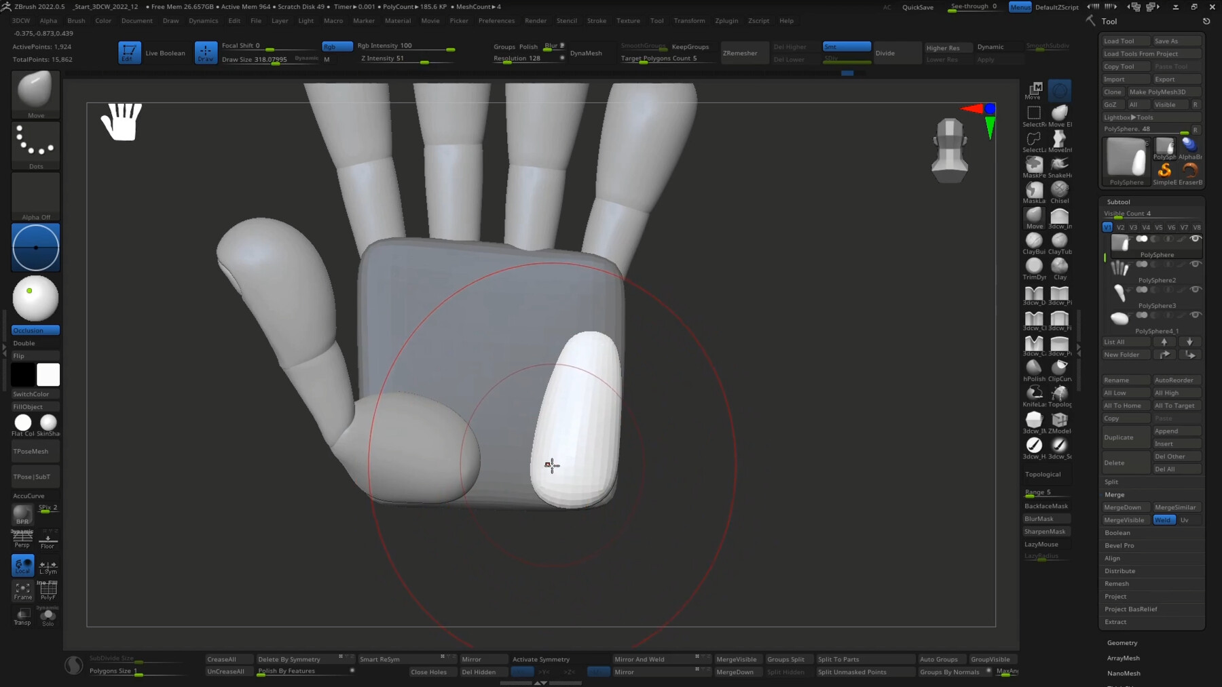Click the PolySphere tool thumbnail
This screenshot has height=687, width=1222.
(1126, 159)
